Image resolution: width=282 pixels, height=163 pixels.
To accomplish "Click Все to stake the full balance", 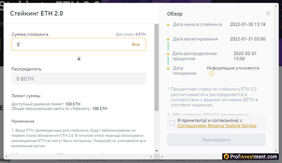I will [136, 45].
